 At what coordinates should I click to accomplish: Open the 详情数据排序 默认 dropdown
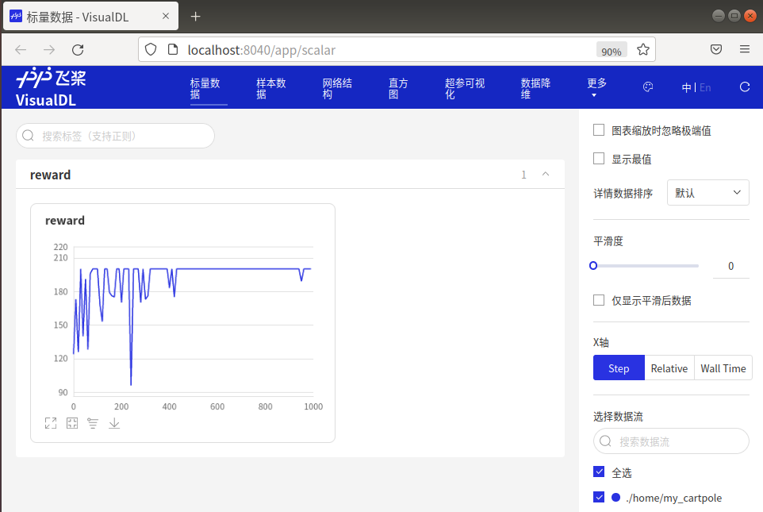pos(707,192)
